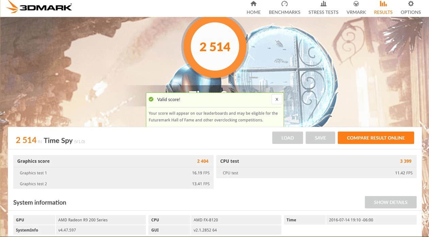Viewport: 429px width, 237px height.
Task: Click the Graphics test 1 row label
Action: 33,173
